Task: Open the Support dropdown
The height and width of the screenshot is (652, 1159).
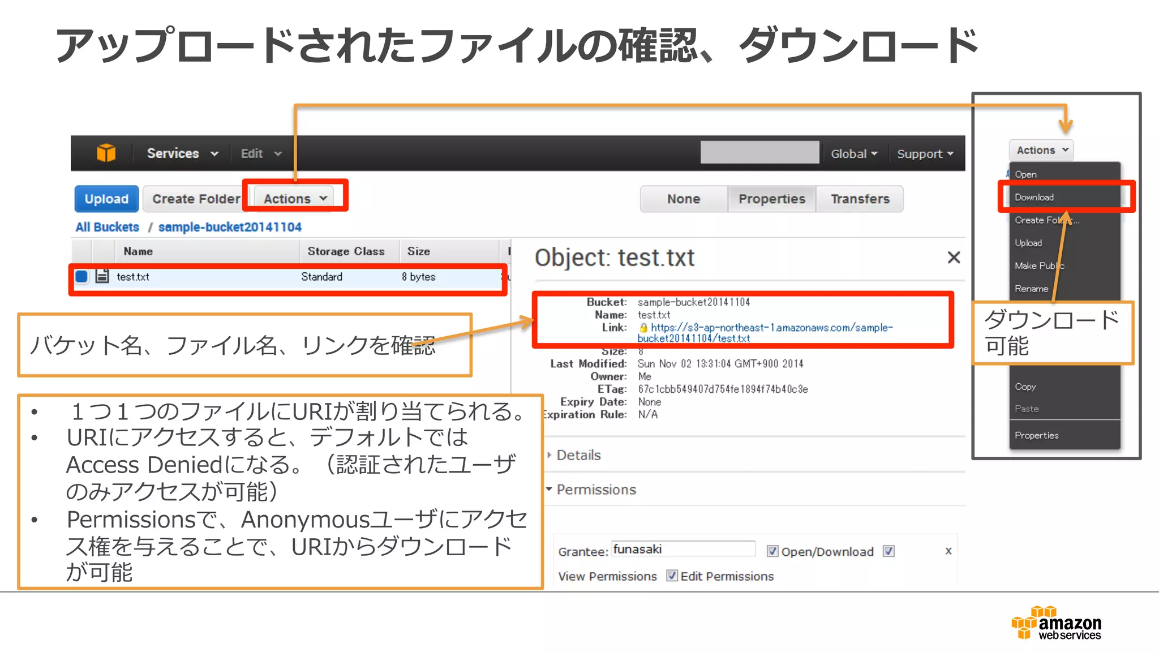Action: 925,153
